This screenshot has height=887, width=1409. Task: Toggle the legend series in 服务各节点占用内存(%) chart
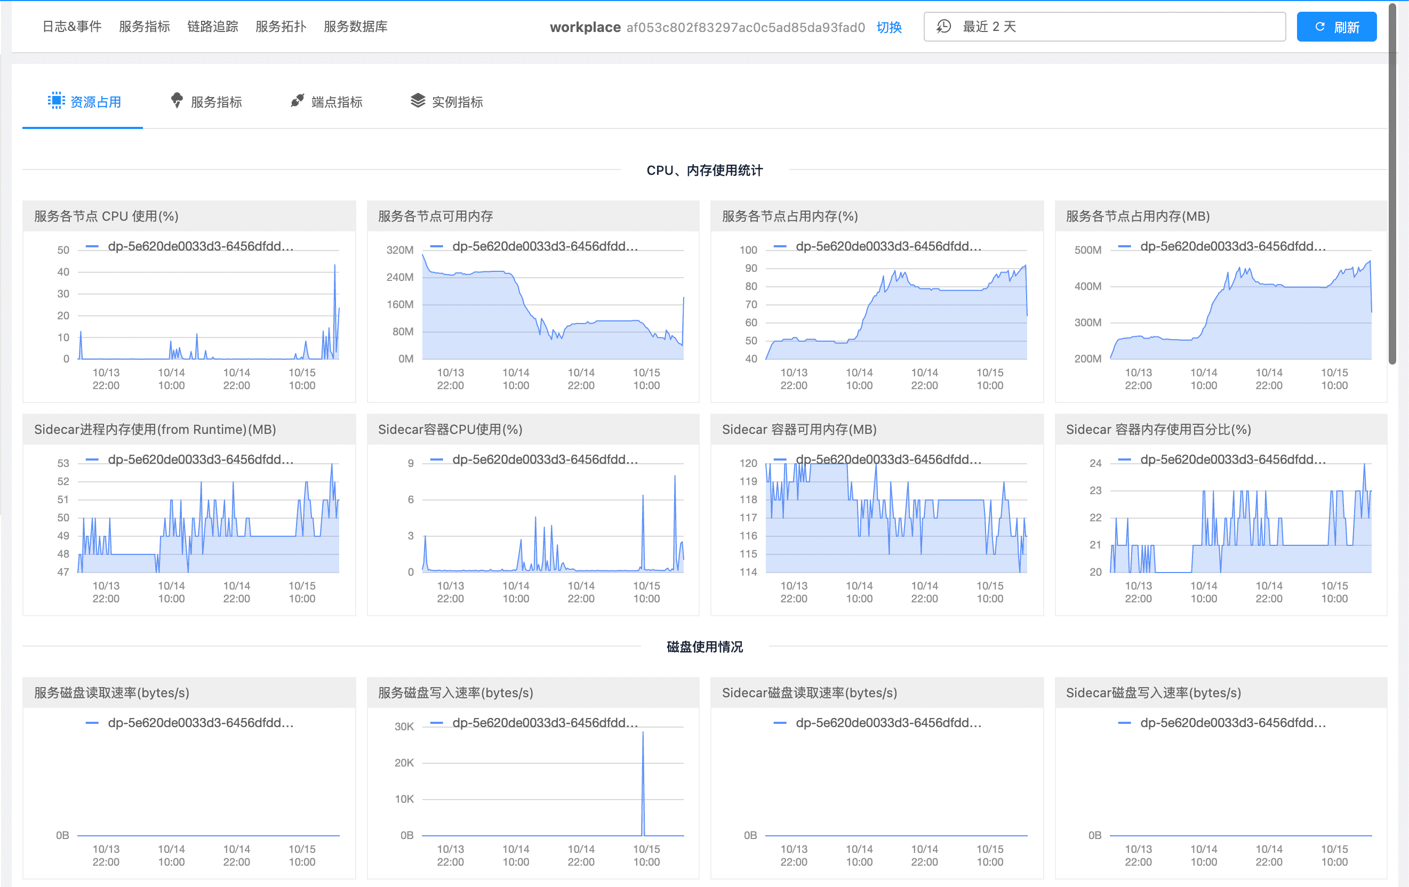point(877,246)
